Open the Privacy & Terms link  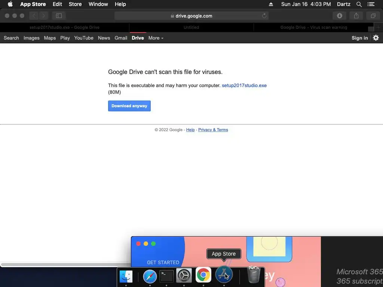[x=213, y=130]
